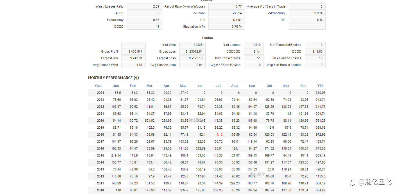Click the Year column header

(x=98, y=86)
